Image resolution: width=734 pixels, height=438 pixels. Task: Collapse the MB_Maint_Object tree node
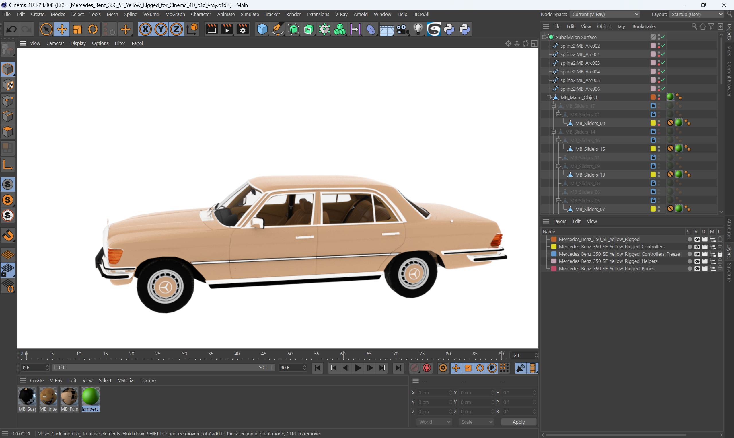[x=549, y=97]
